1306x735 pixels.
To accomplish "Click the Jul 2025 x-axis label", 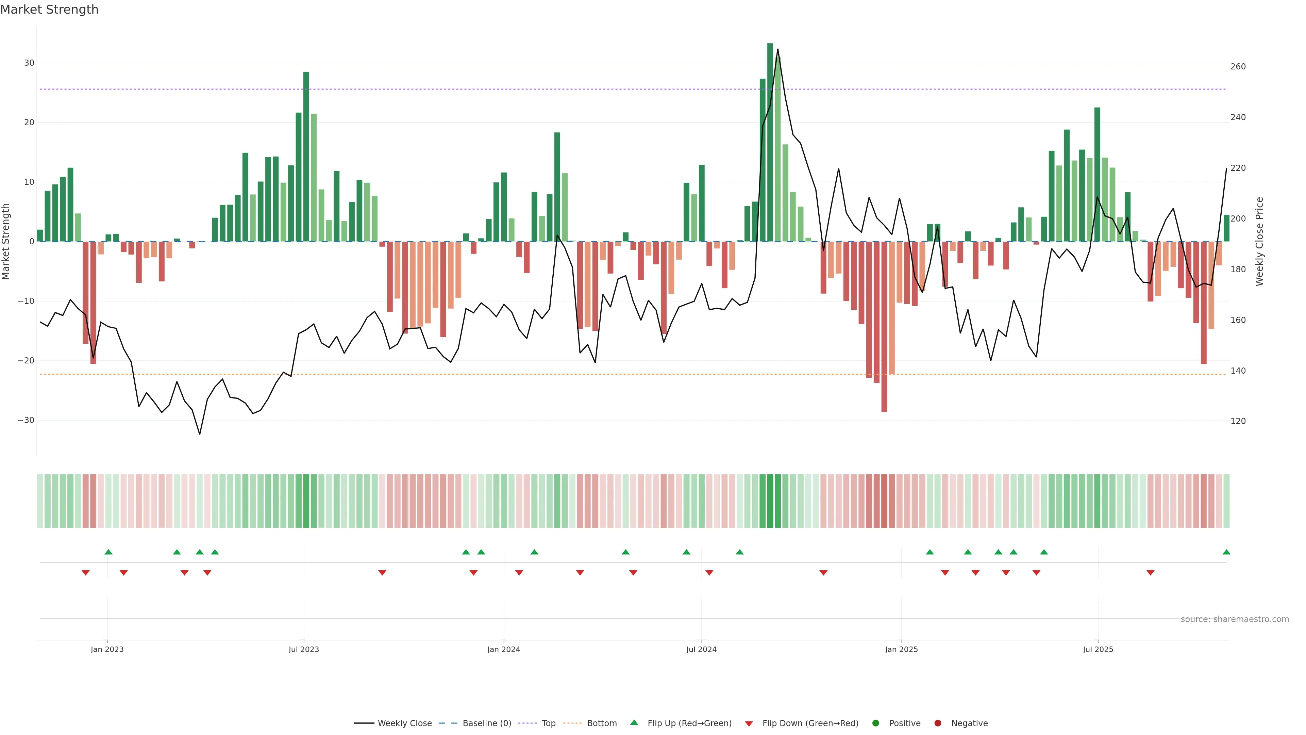I will click(1098, 649).
